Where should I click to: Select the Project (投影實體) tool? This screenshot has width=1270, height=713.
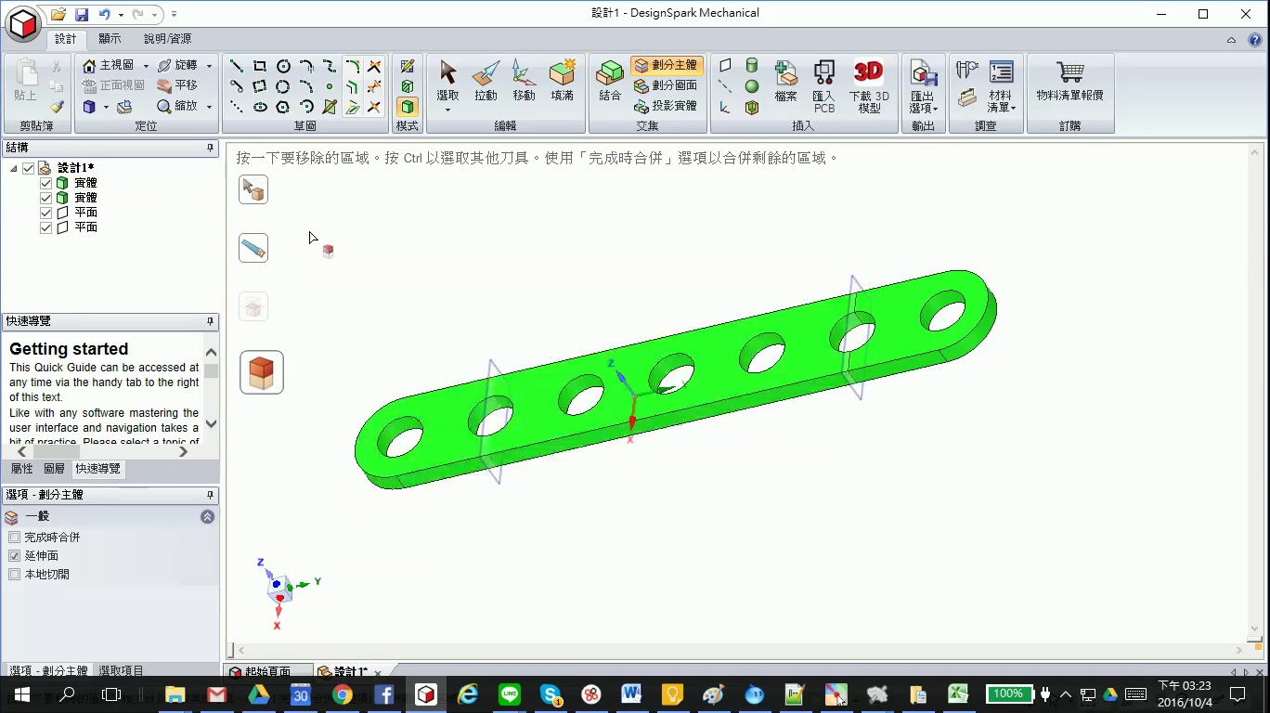666,106
